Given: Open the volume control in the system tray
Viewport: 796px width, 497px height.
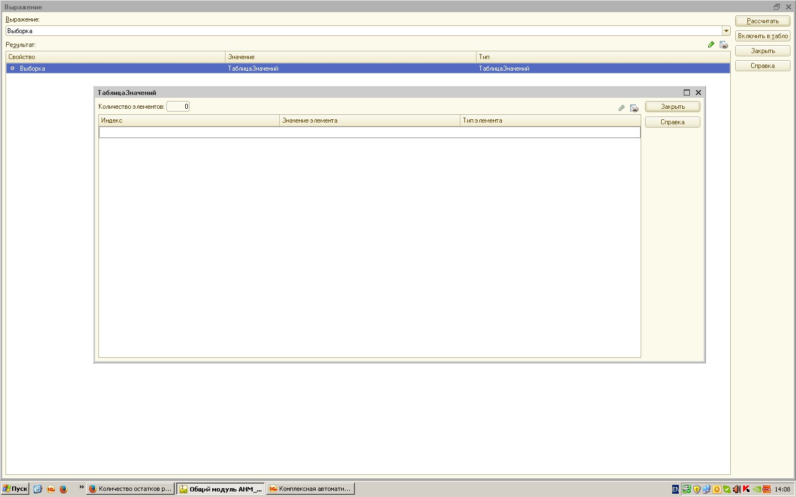Looking at the screenshot, I should point(736,489).
